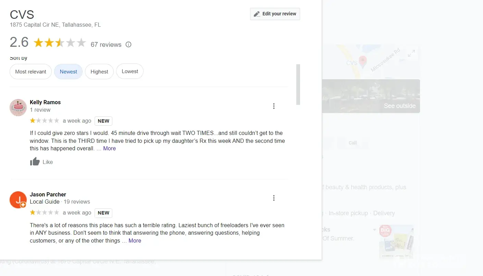Click Jason Parcher's profile avatar
Viewport: 483px width, 276px height.
pos(18,200)
